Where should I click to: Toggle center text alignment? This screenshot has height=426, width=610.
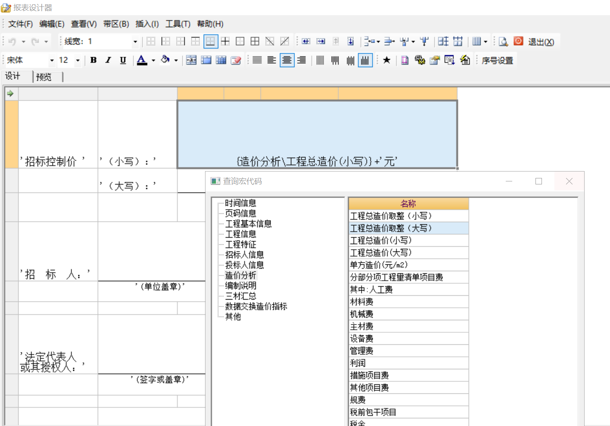click(287, 60)
